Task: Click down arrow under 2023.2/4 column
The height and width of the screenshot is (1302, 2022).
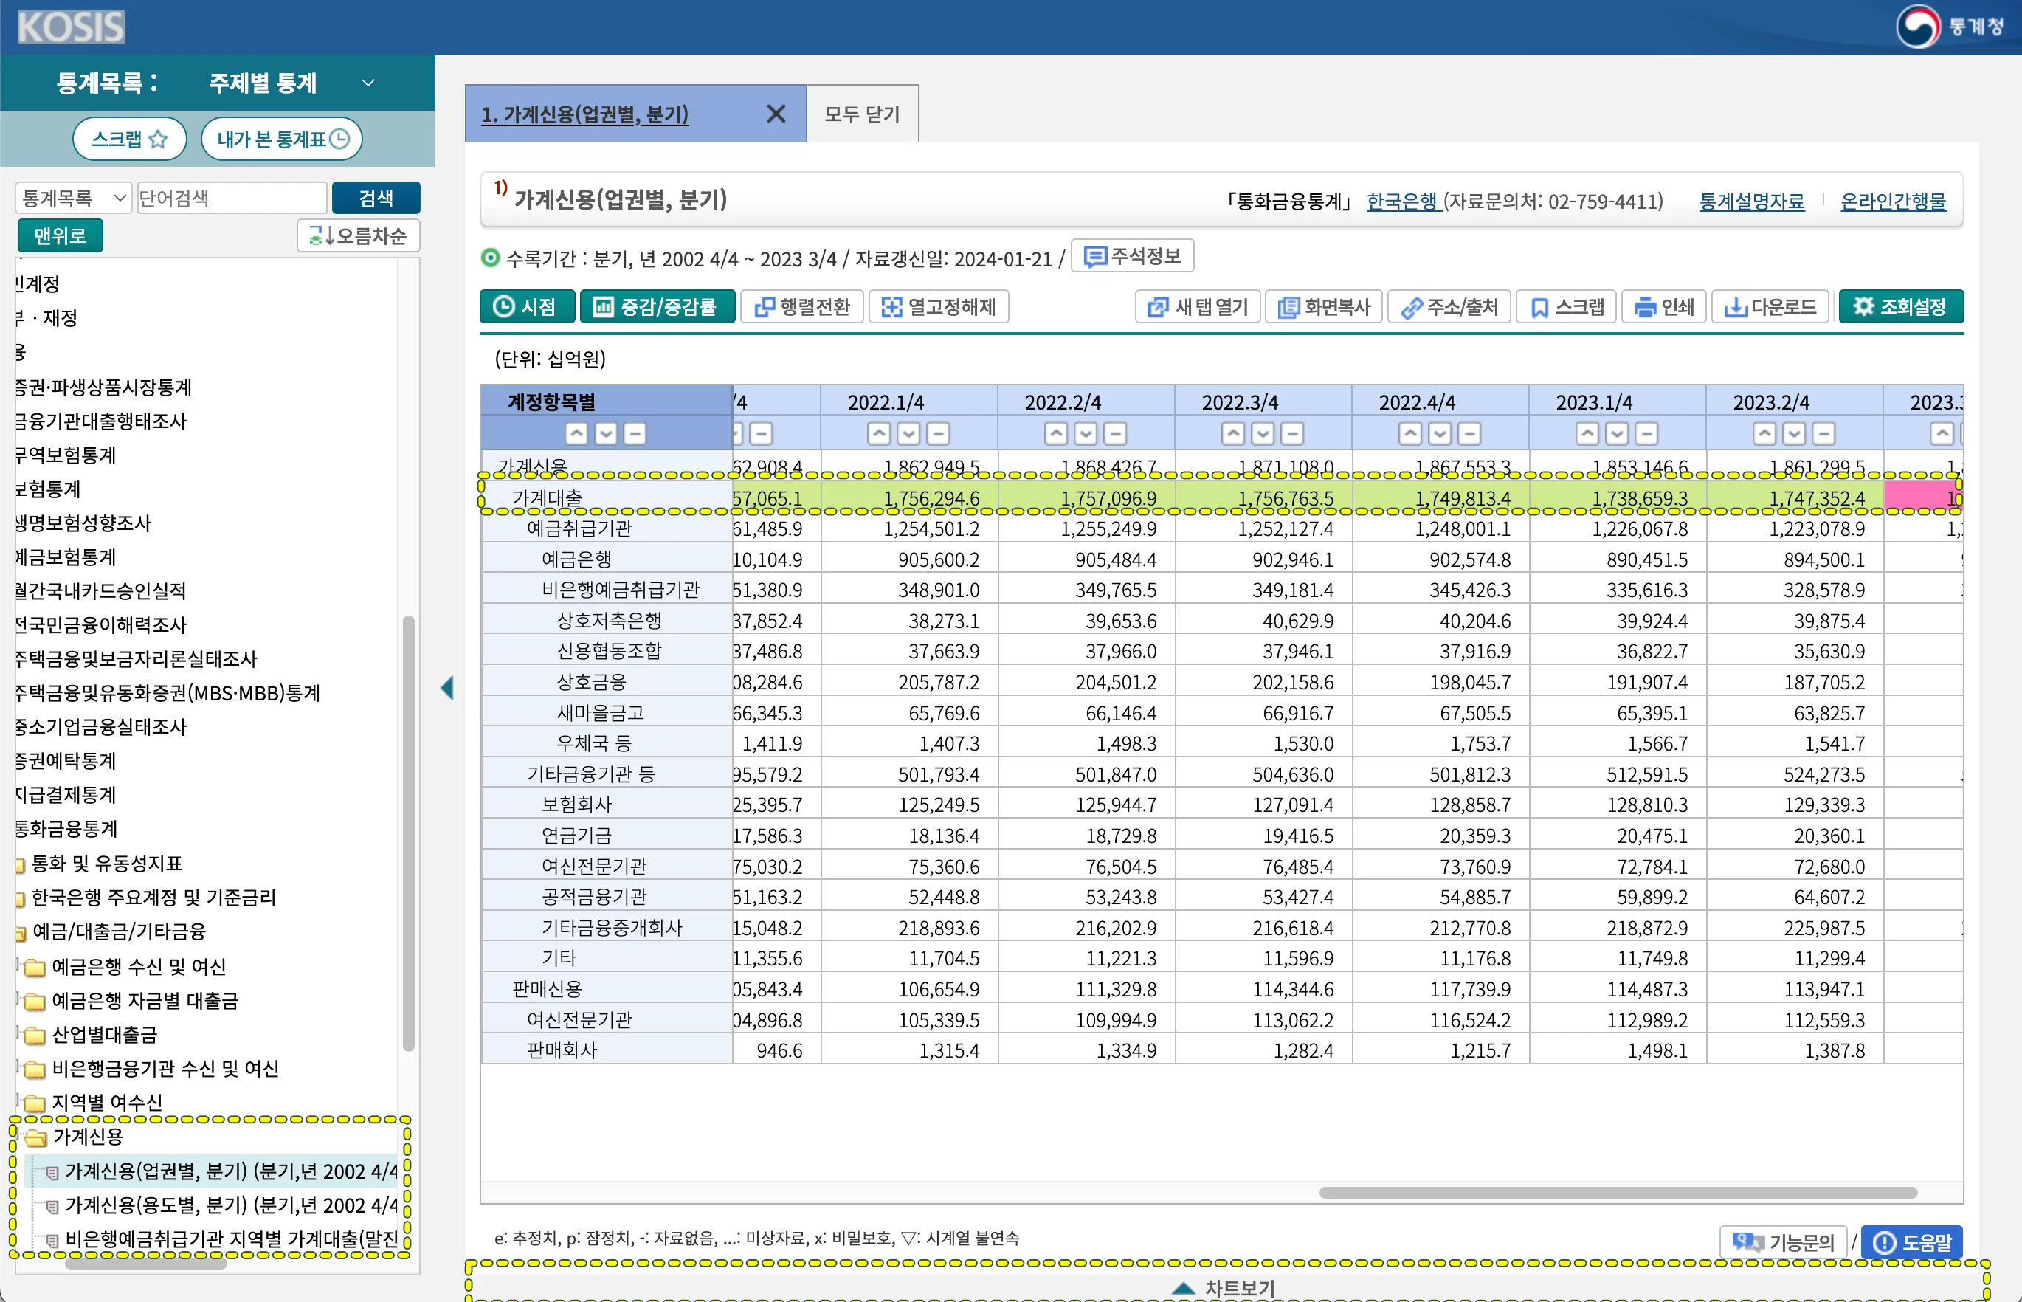Action: (x=1794, y=434)
